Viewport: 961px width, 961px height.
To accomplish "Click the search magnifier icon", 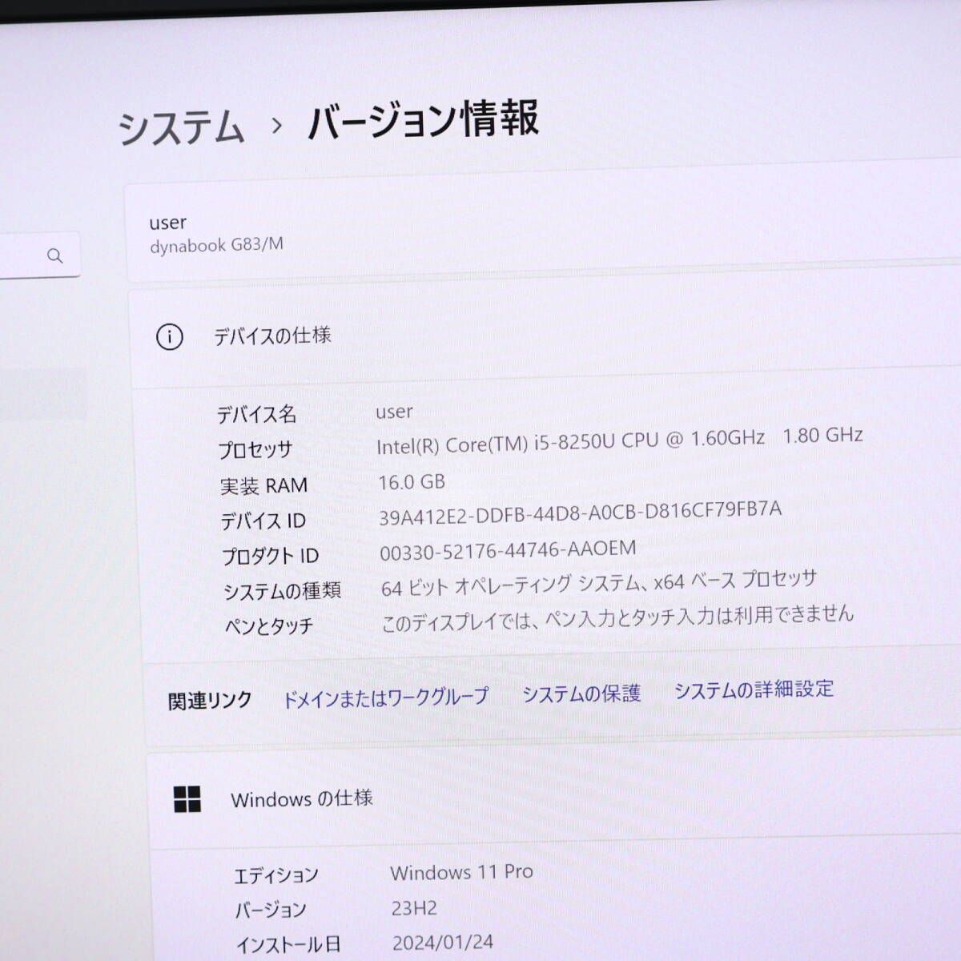I will click(54, 256).
